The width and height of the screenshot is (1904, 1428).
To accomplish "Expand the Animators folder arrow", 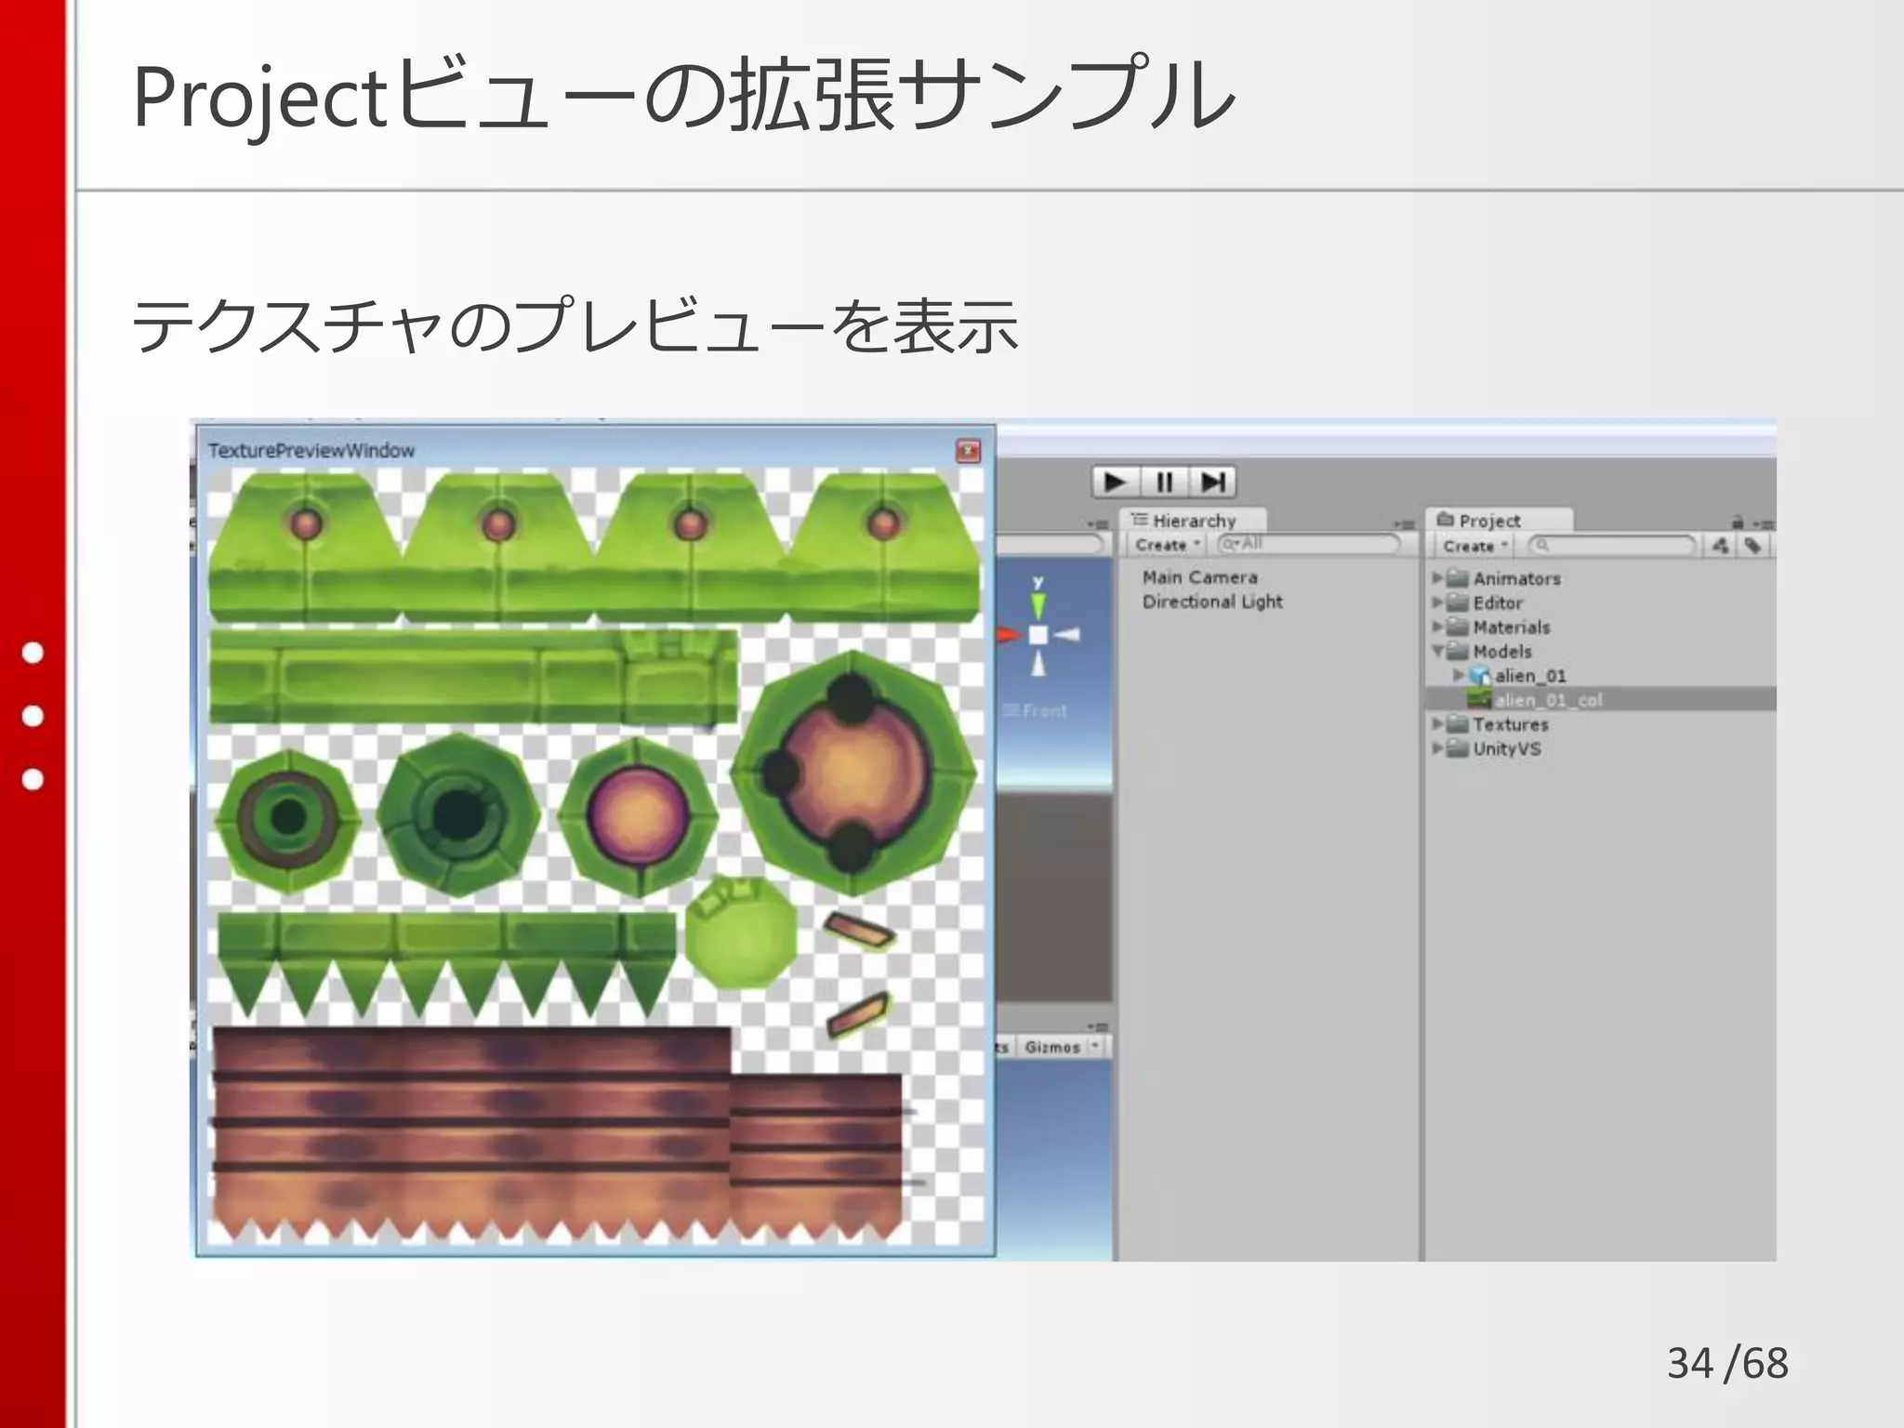I will 1437,578.
